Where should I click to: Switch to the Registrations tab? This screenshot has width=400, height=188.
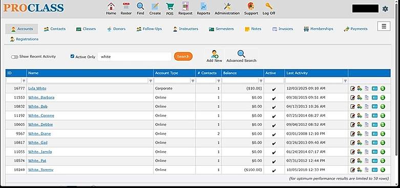click(x=24, y=39)
